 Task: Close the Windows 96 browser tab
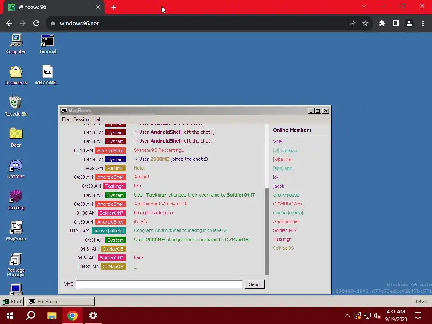pos(98,7)
